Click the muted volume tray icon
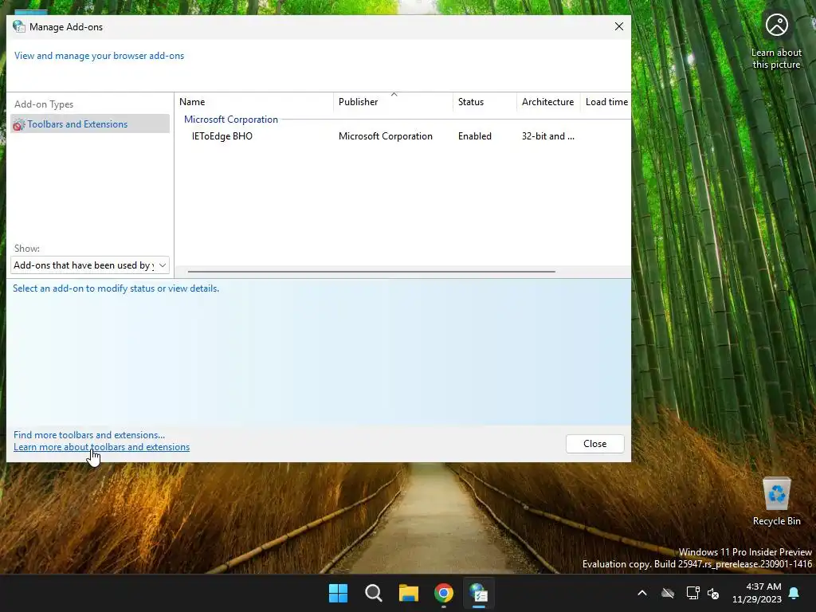The height and width of the screenshot is (612, 816). (713, 593)
